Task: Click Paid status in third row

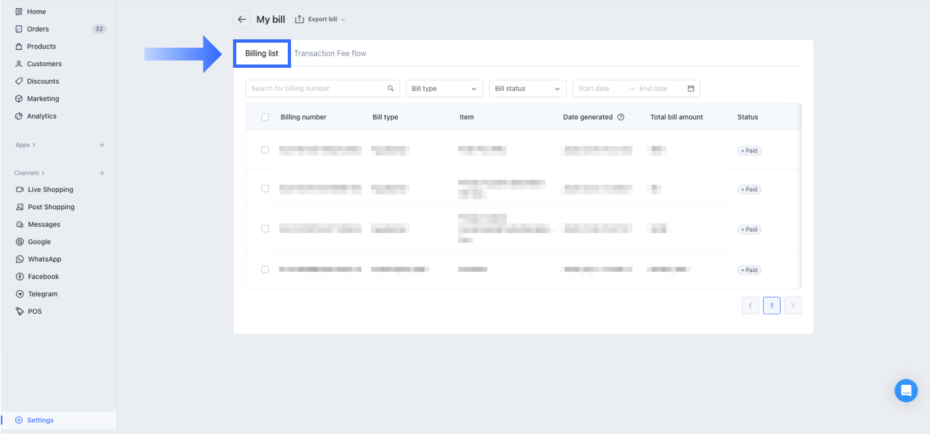Action: pos(749,230)
